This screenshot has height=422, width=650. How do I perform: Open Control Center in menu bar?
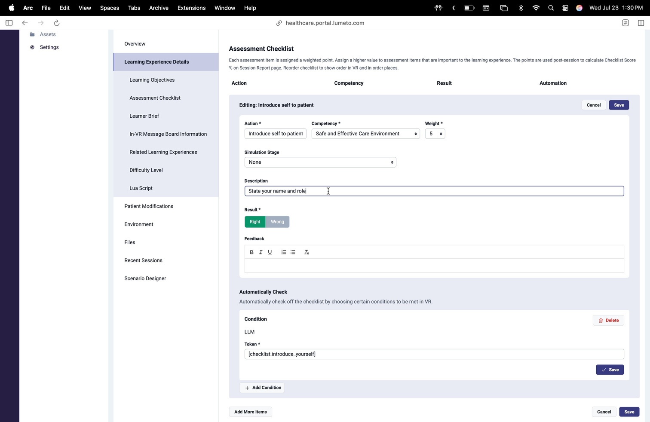click(x=565, y=8)
